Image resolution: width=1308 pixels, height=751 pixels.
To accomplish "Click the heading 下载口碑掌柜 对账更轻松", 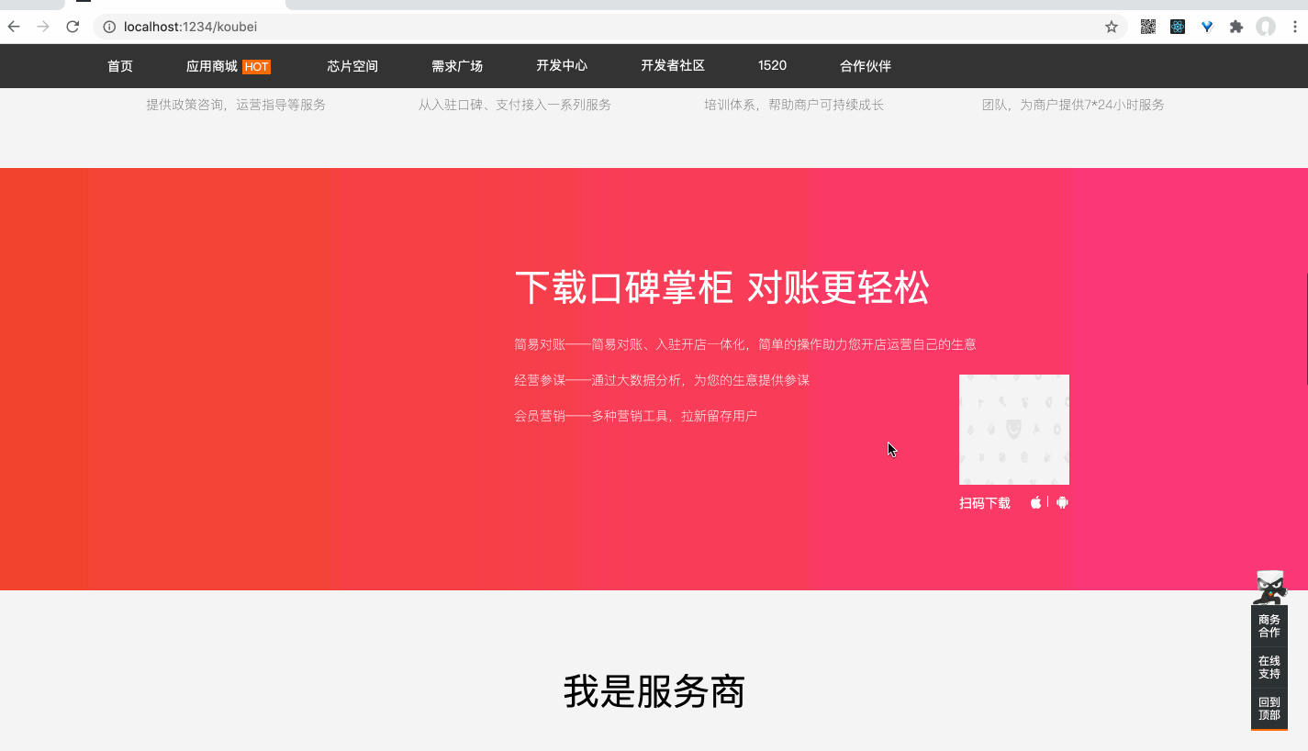I will pos(721,288).
